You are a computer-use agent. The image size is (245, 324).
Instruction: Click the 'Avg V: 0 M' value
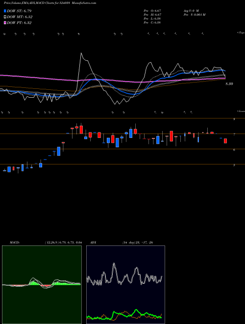(191, 11)
